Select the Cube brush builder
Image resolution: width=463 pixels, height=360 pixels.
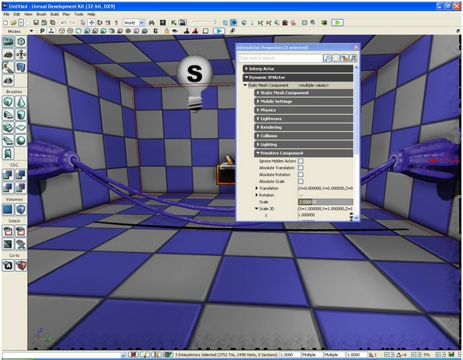(x=8, y=102)
